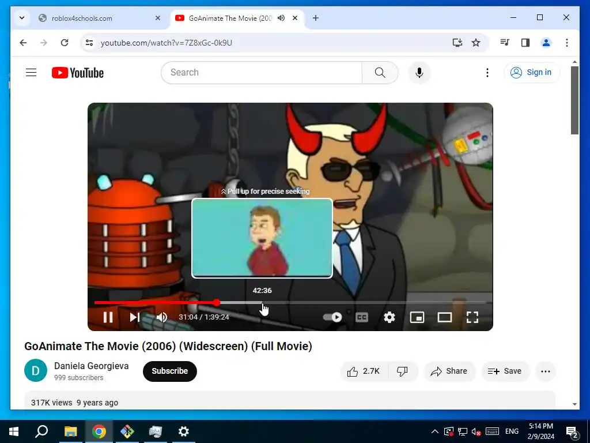Click install app icon in address bar
This screenshot has width=590, height=443.
coord(457,43)
